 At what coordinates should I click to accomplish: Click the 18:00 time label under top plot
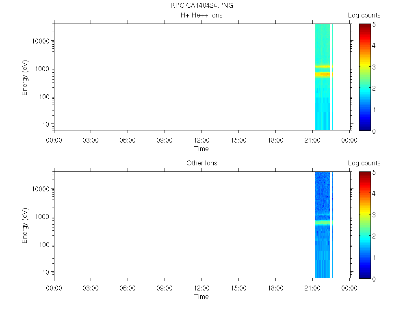click(275, 140)
